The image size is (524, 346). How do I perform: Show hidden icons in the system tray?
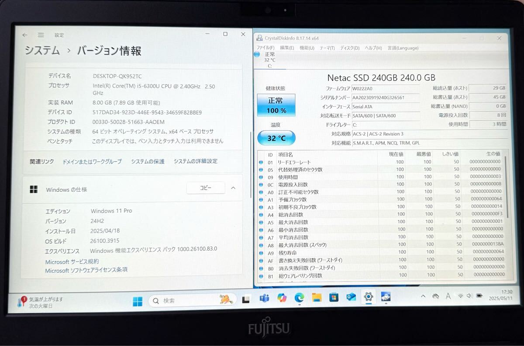tap(423, 296)
